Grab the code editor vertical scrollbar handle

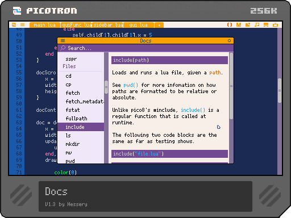tap(280, 91)
